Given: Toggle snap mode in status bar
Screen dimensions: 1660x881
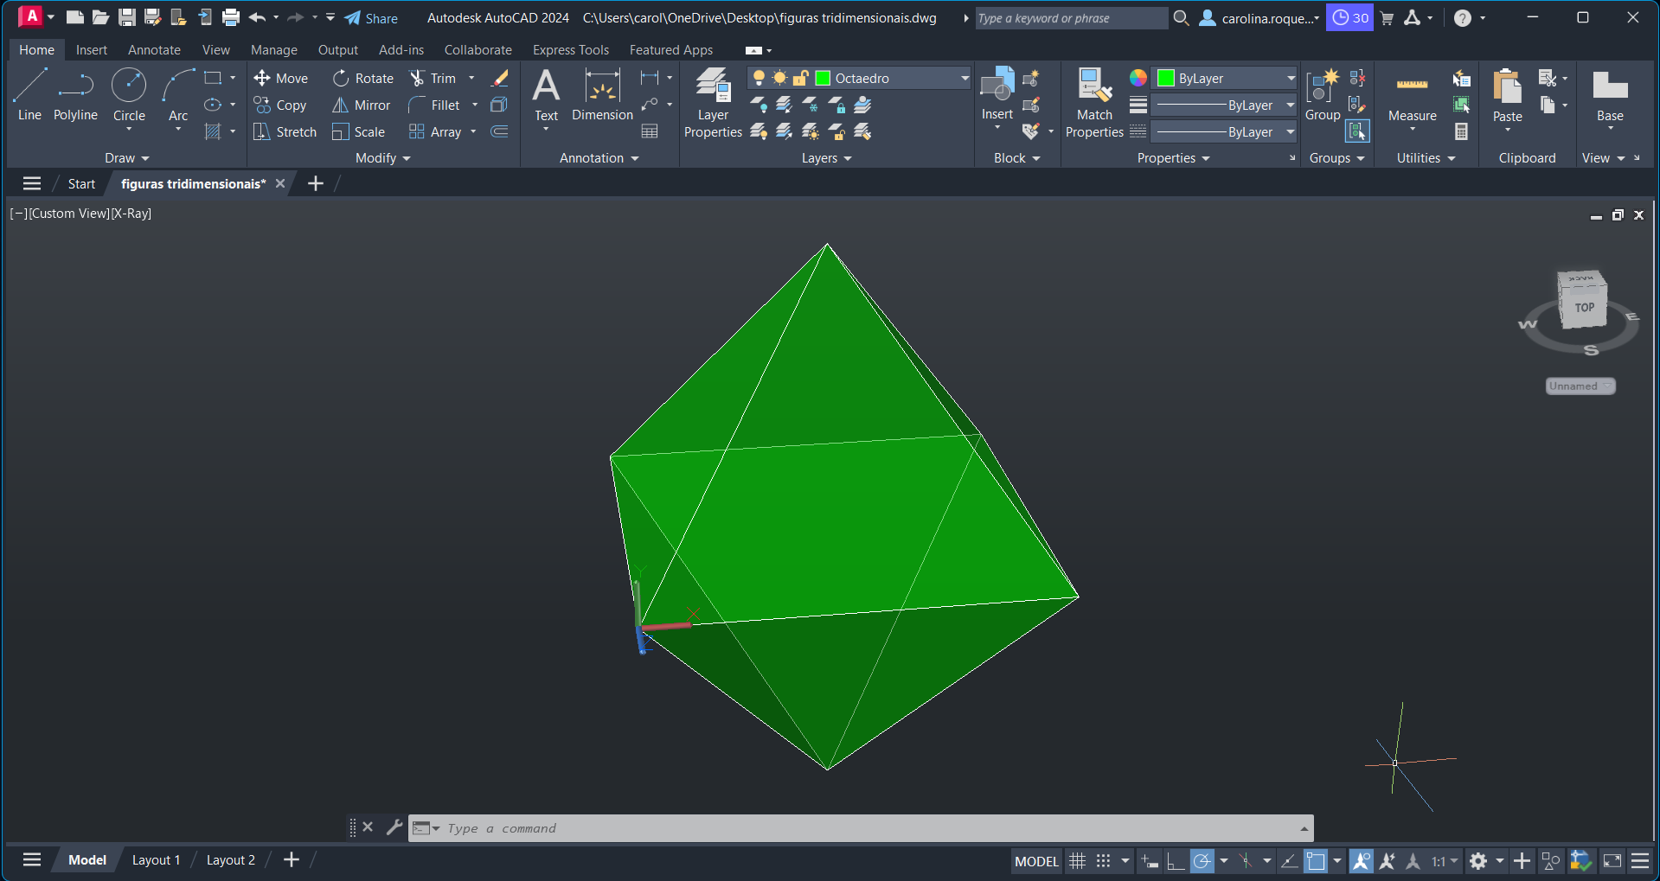Looking at the screenshot, I should [x=1103, y=860].
